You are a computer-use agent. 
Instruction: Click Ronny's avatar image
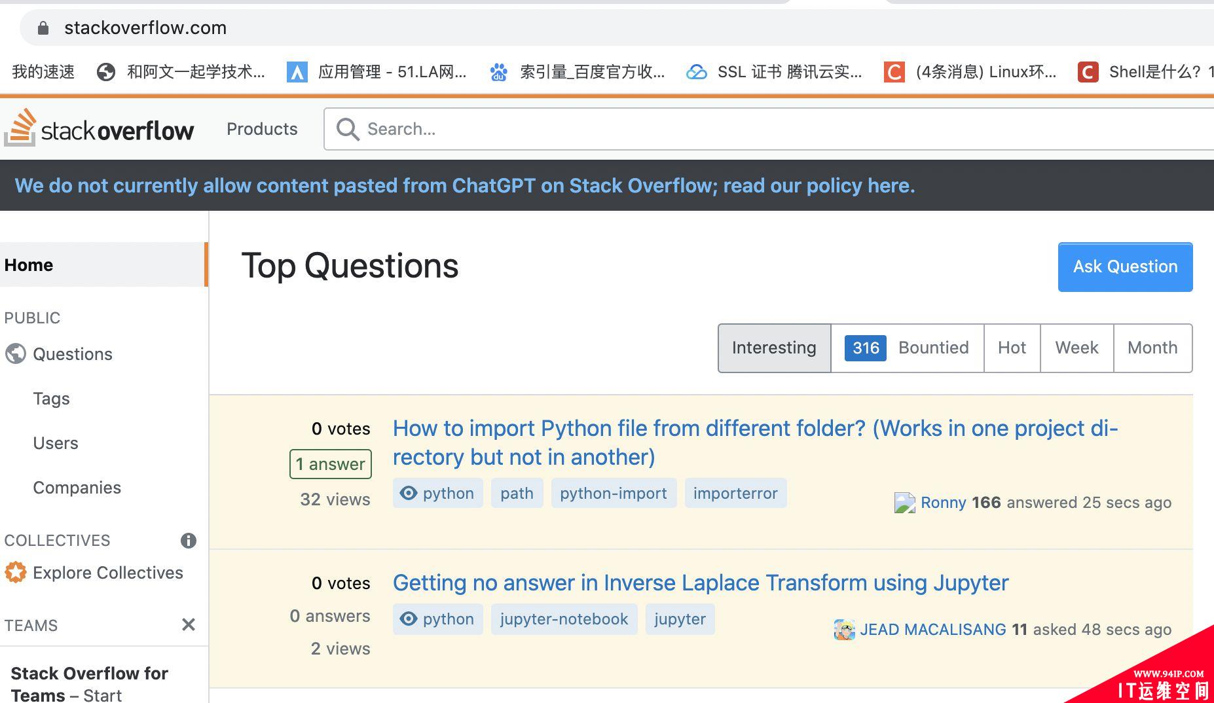point(905,503)
